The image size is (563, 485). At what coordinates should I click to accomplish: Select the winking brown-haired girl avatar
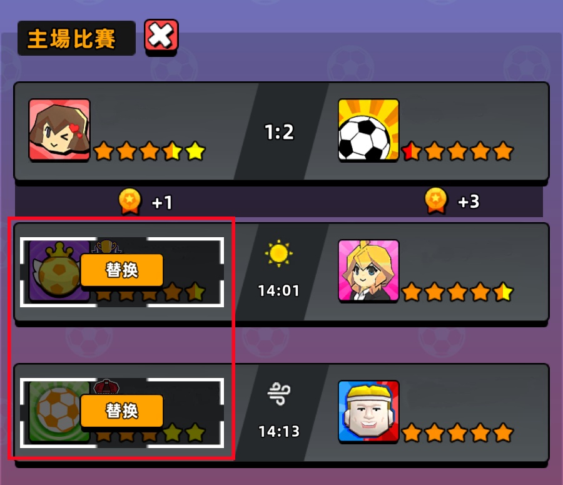pyautogui.click(x=59, y=130)
